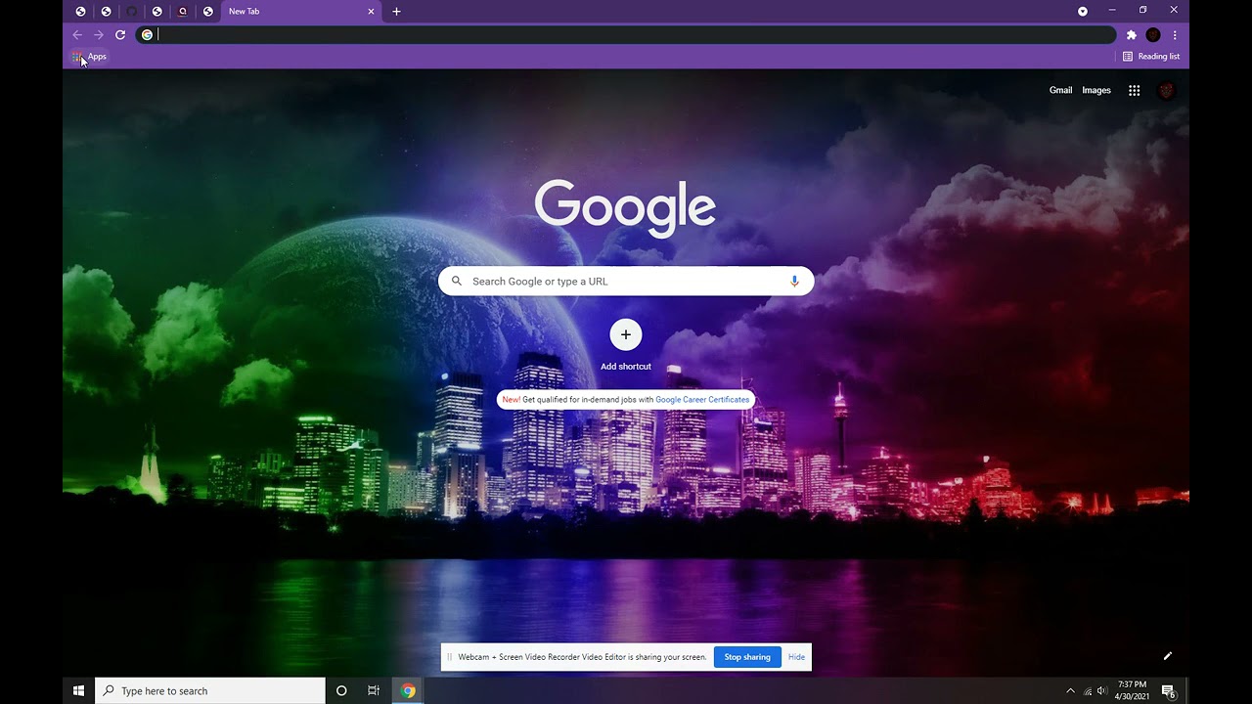
Task: Open the volume speaker tray icon
Action: coord(1102,691)
